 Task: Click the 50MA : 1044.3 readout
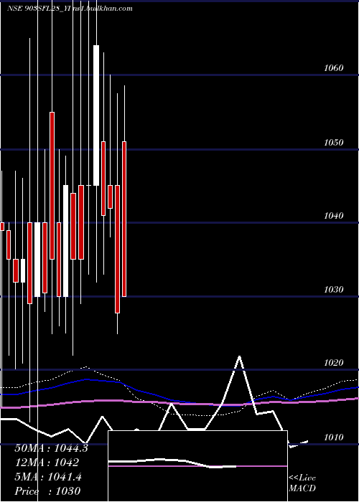click(x=51, y=448)
